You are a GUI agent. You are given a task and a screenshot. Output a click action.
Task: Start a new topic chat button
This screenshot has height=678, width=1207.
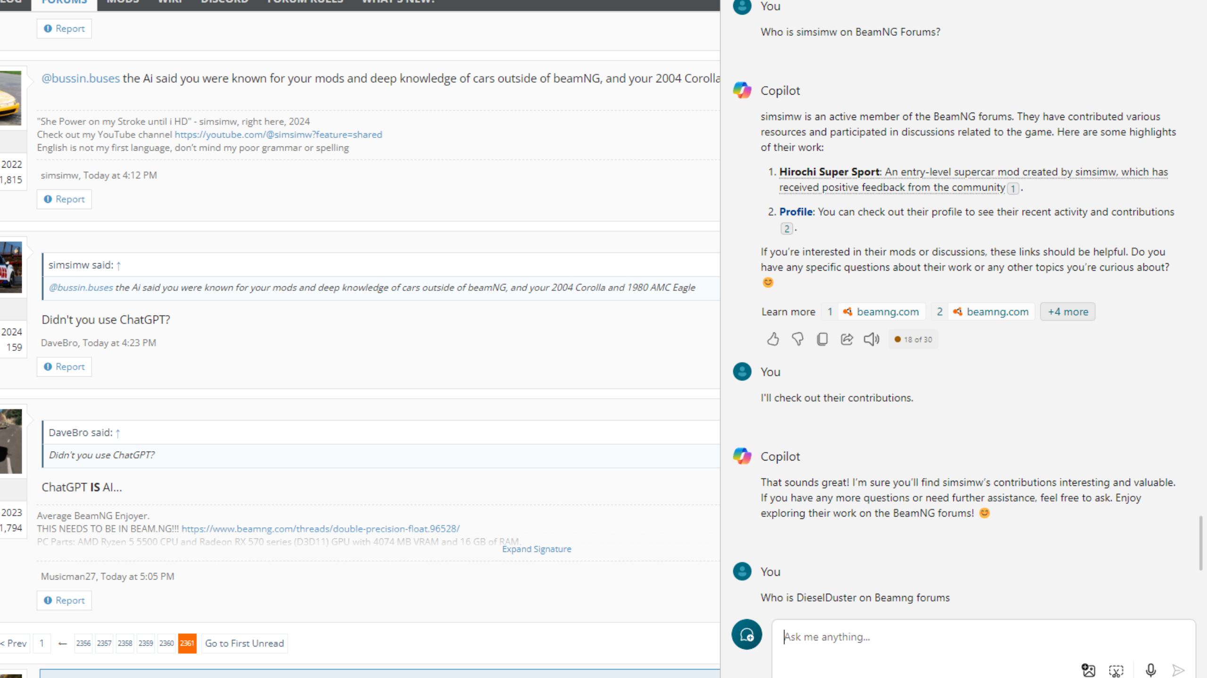746,634
